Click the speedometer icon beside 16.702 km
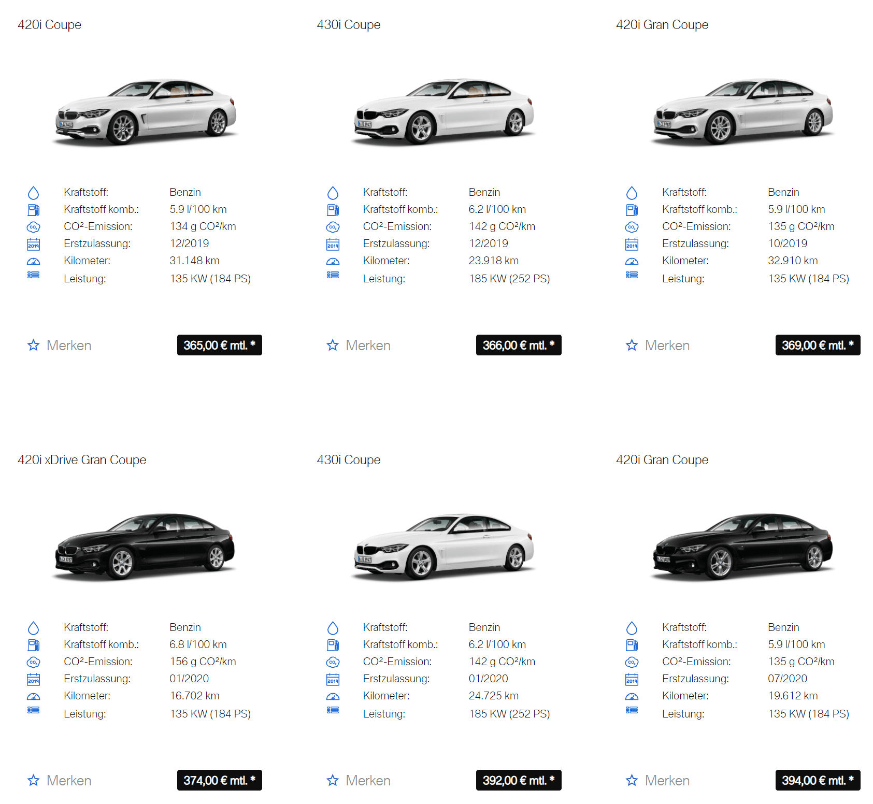Image resolution: width=873 pixels, height=804 pixels. pyautogui.click(x=33, y=697)
